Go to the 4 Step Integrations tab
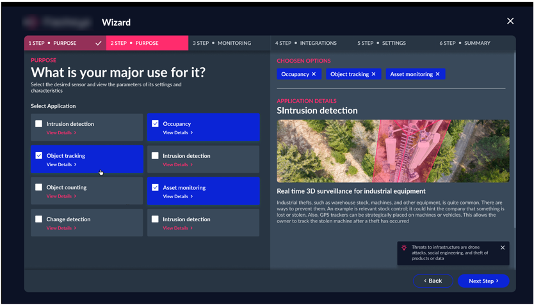 point(305,43)
